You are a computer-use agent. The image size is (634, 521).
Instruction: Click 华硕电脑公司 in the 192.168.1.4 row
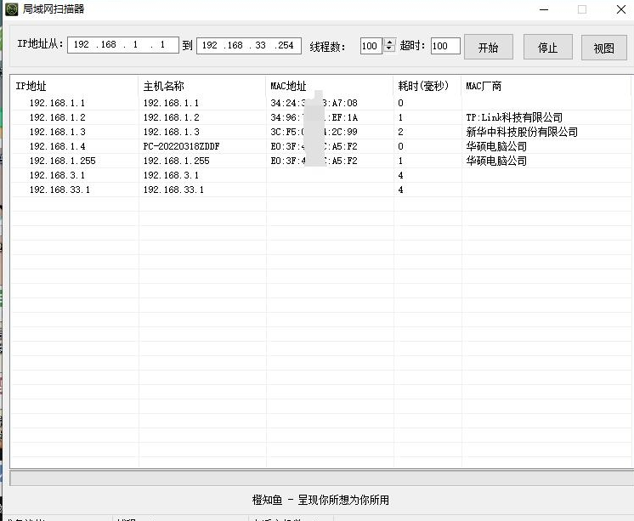click(x=496, y=146)
